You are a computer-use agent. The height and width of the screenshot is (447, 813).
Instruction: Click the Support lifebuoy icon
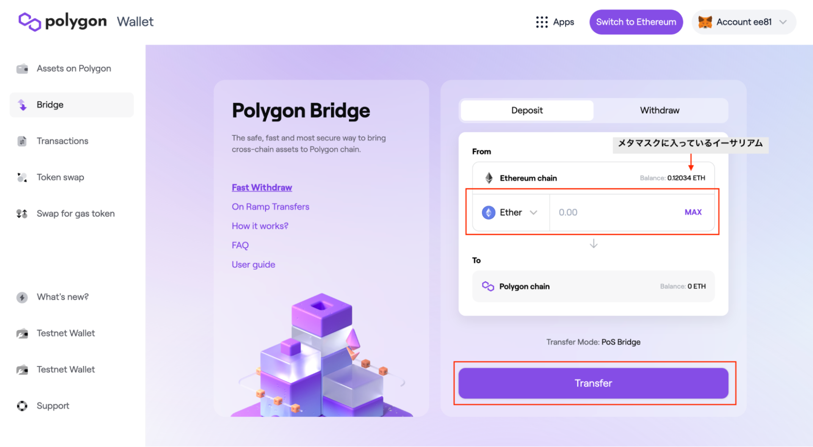click(x=22, y=406)
